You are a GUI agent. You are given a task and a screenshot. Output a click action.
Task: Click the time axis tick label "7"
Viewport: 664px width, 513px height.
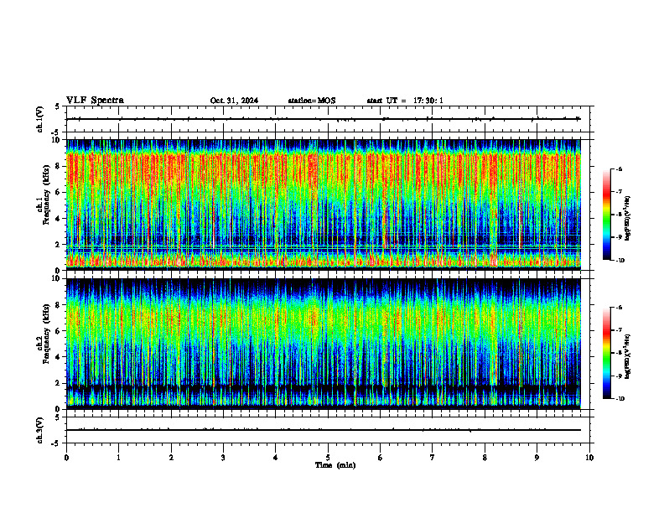tap(433, 458)
